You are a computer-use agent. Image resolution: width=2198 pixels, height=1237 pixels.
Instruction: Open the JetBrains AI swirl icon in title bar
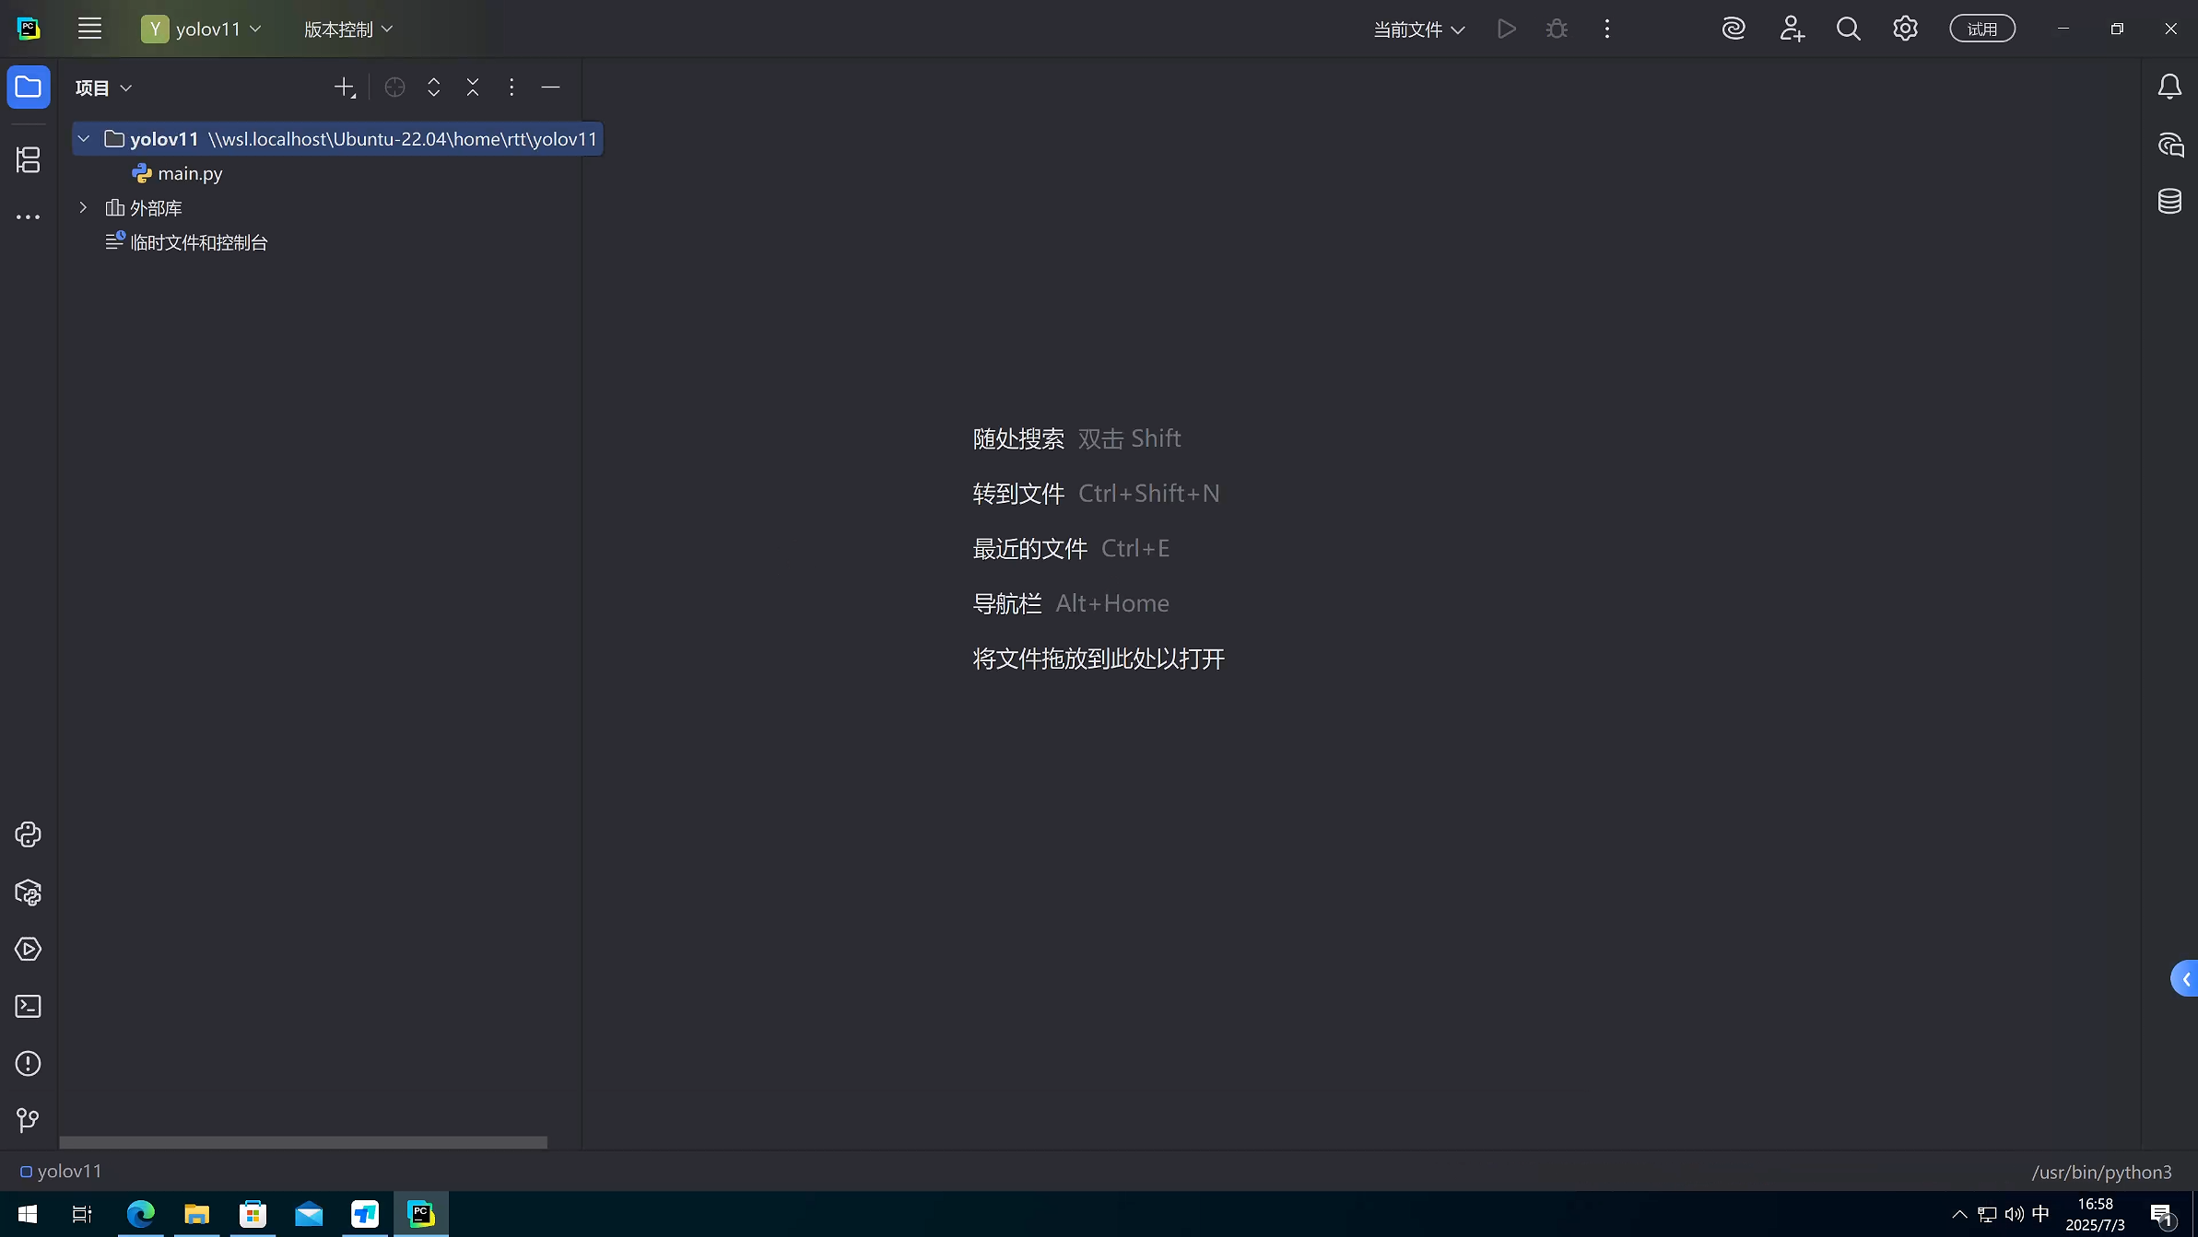point(1734,29)
